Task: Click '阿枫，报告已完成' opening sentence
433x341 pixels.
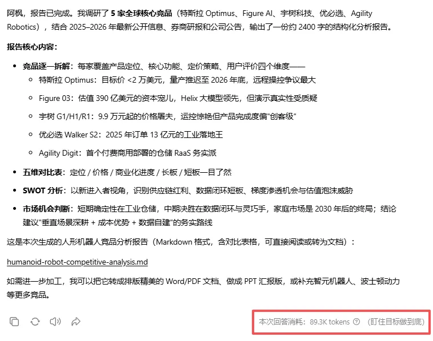Action: coord(38,13)
